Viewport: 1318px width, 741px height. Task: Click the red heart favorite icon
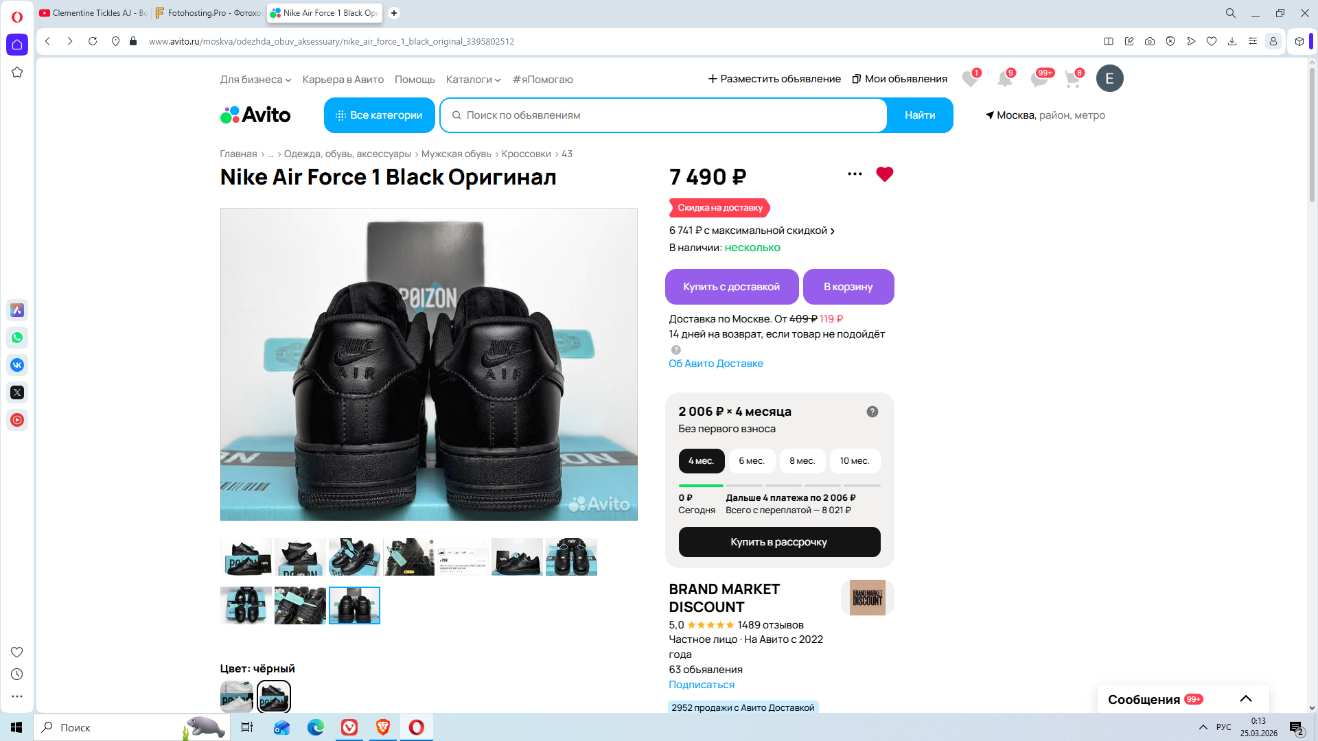pos(884,174)
